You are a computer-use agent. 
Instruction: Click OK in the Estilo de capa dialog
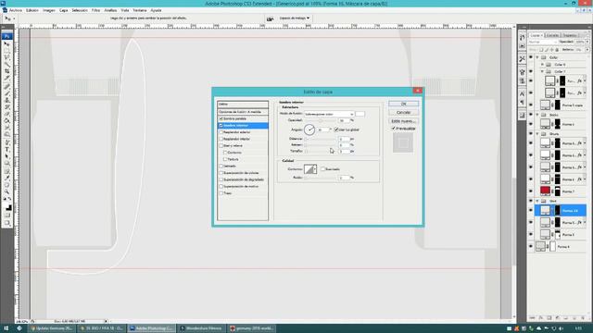(x=404, y=104)
